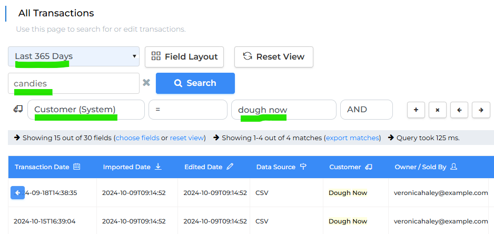Click download icon beside Imported Date
Screen dimensions: 494x234
(x=158, y=167)
